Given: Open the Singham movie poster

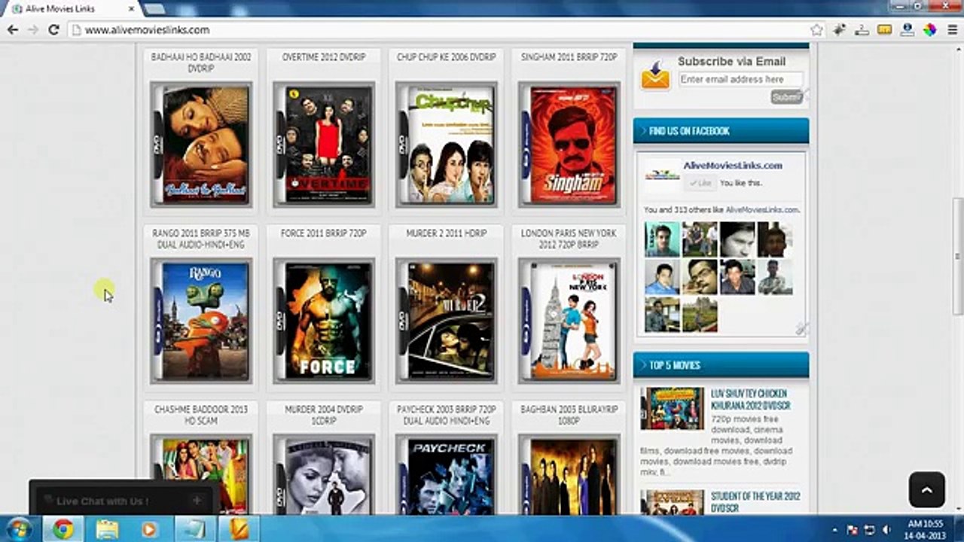Looking at the screenshot, I should click(x=569, y=145).
